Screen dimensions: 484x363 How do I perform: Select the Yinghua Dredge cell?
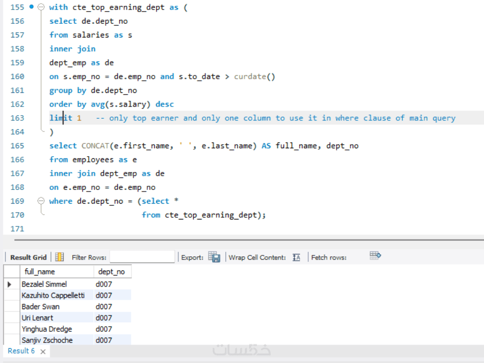[57, 329]
